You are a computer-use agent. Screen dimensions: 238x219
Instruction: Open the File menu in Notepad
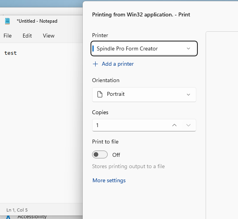click(x=7, y=36)
